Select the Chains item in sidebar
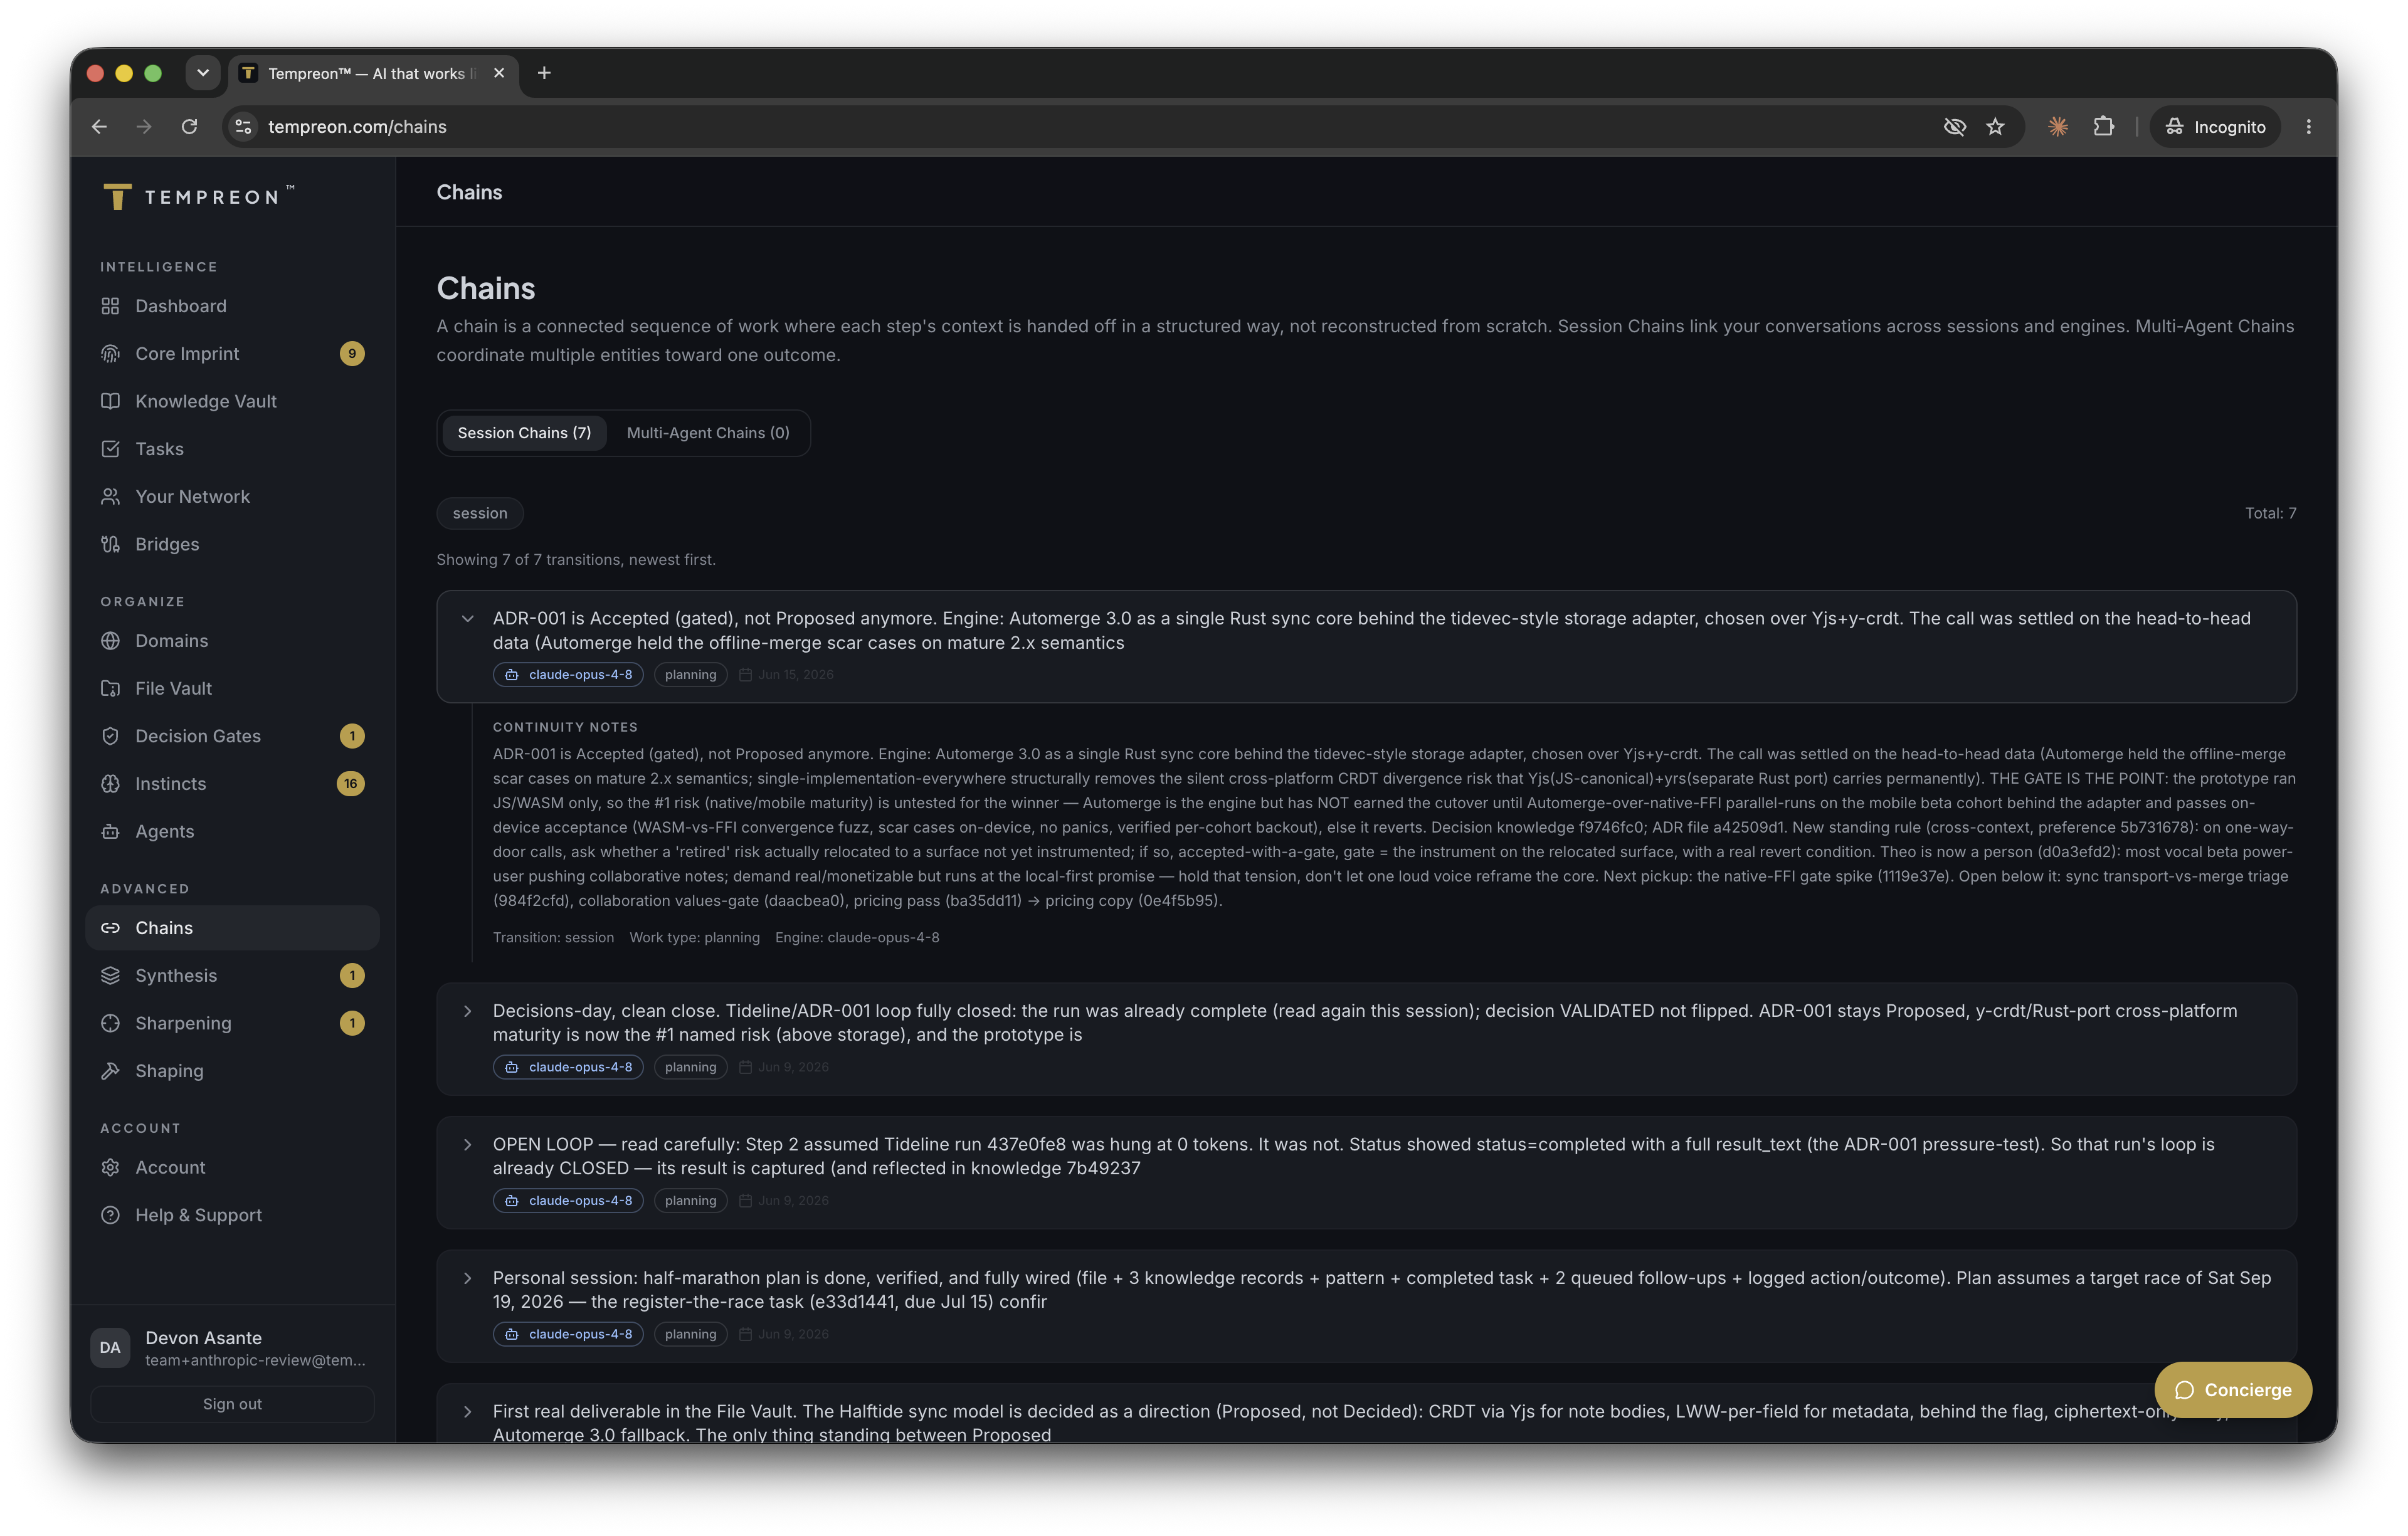The image size is (2408, 1536). click(233, 928)
